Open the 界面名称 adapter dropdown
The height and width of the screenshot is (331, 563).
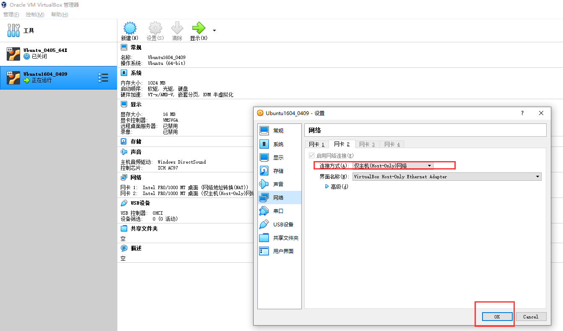click(x=447, y=177)
